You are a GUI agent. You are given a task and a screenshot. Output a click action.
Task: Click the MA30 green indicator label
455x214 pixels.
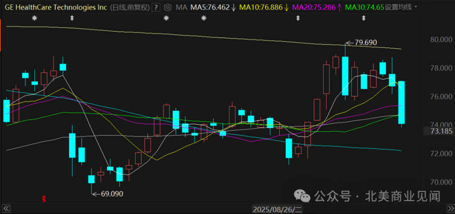click(x=365, y=7)
